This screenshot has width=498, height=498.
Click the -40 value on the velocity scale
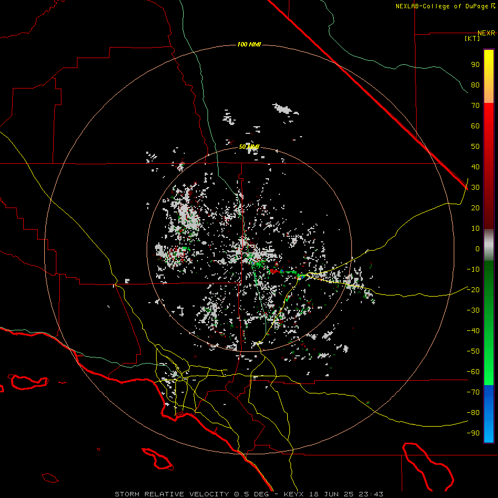pos(473,331)
